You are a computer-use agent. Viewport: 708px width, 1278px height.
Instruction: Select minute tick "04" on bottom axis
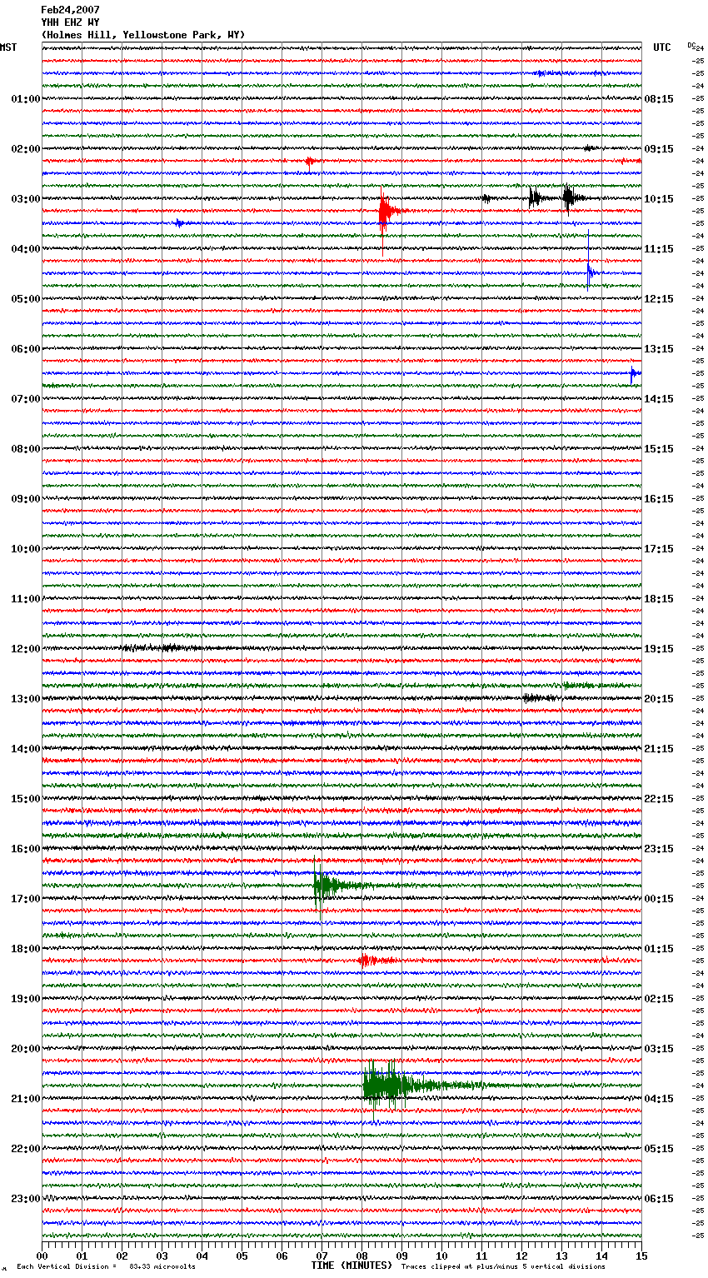202,1256
